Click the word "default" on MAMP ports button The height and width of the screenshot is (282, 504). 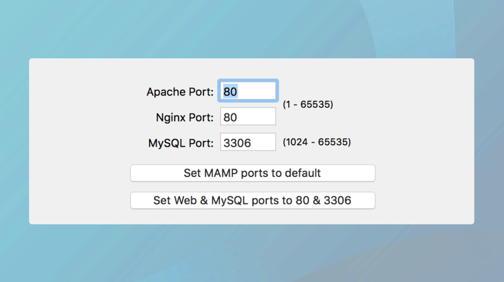coord(303,173)
